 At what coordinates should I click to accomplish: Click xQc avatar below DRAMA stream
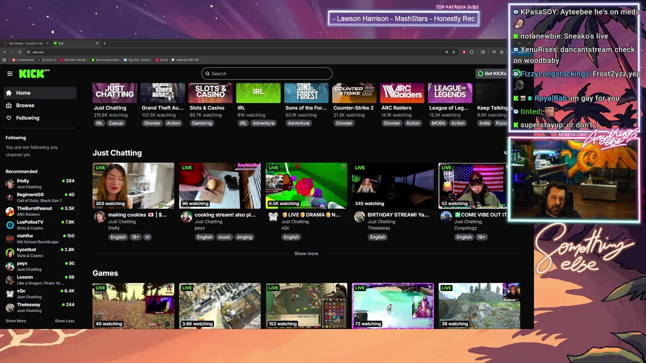[x=273, y=217]
